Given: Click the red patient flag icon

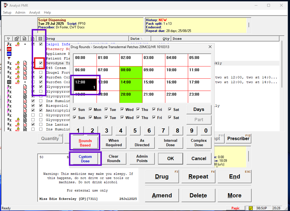Looking at the screenshot, I should 9,59.
